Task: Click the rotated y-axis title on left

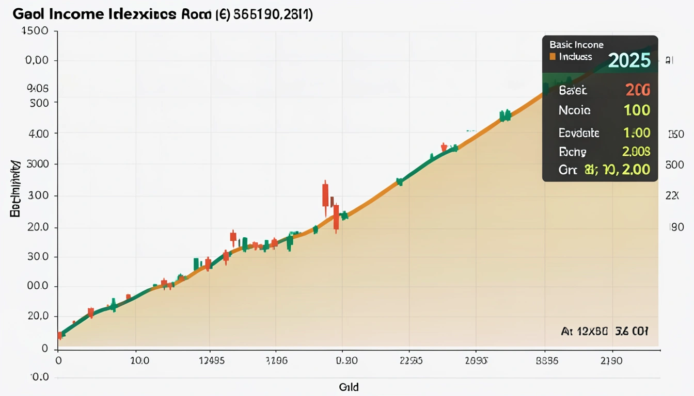Action: click(15, 188)
